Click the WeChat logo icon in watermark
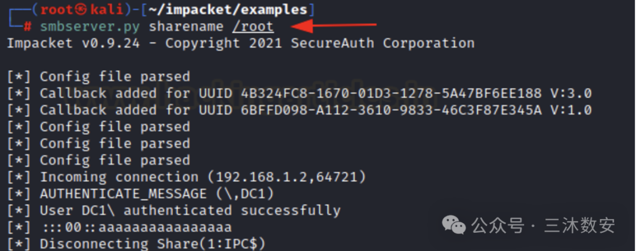The width and height of the screenshot is (636, 251). 453,224
